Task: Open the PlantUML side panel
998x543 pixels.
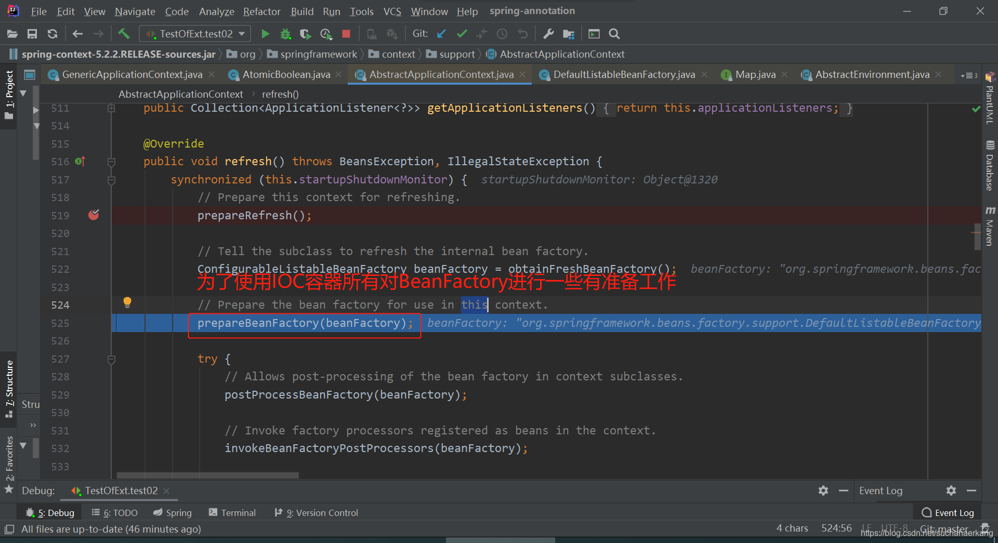Action: pos(990,99)
